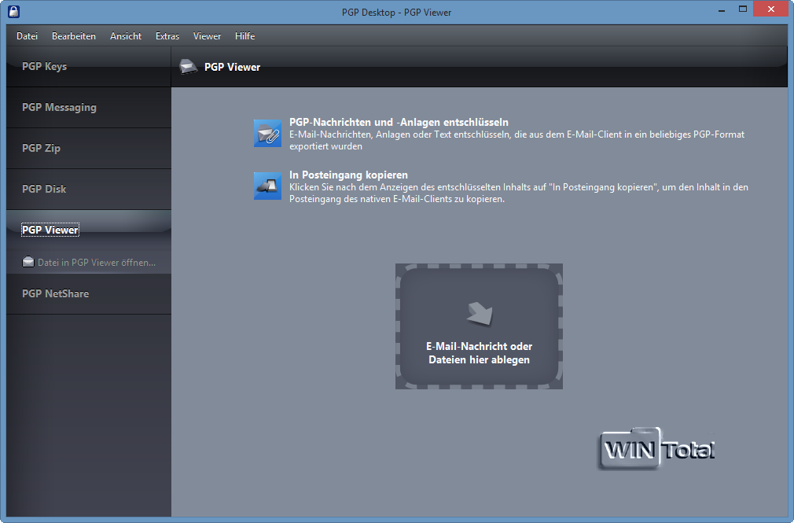Expand the PGP Keys sidebar section
The image size is (794, 523).
(x=89, y=66)
